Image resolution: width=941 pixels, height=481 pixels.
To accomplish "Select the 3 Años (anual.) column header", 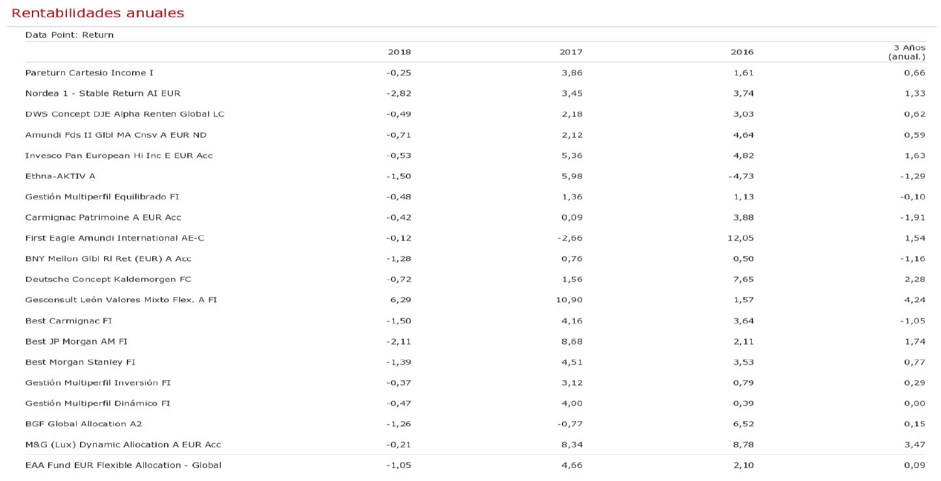I will pyautogui.click(x=907, y=52).
